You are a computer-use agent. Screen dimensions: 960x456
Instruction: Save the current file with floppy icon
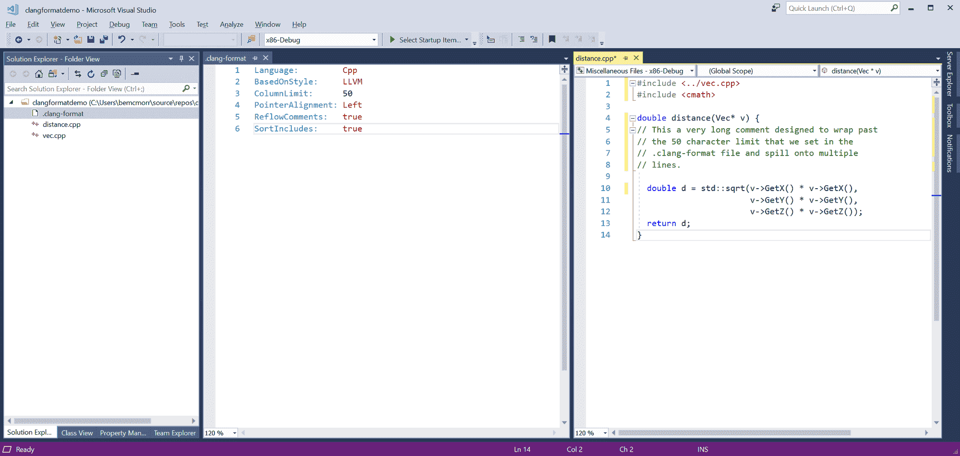[x=91, y=39]
